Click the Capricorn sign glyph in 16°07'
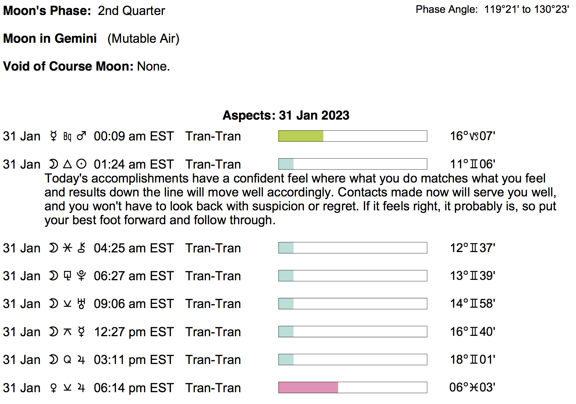Viewport: 576px width, 404px height. point(474,136)
